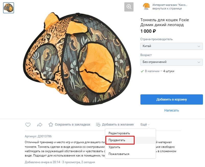Click the magnifier zoom icon on photo

click(129, 7)
